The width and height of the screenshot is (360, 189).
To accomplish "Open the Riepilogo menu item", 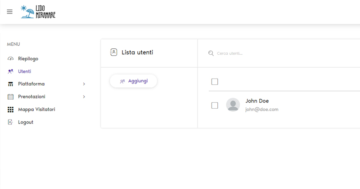I will pos(28,59).
